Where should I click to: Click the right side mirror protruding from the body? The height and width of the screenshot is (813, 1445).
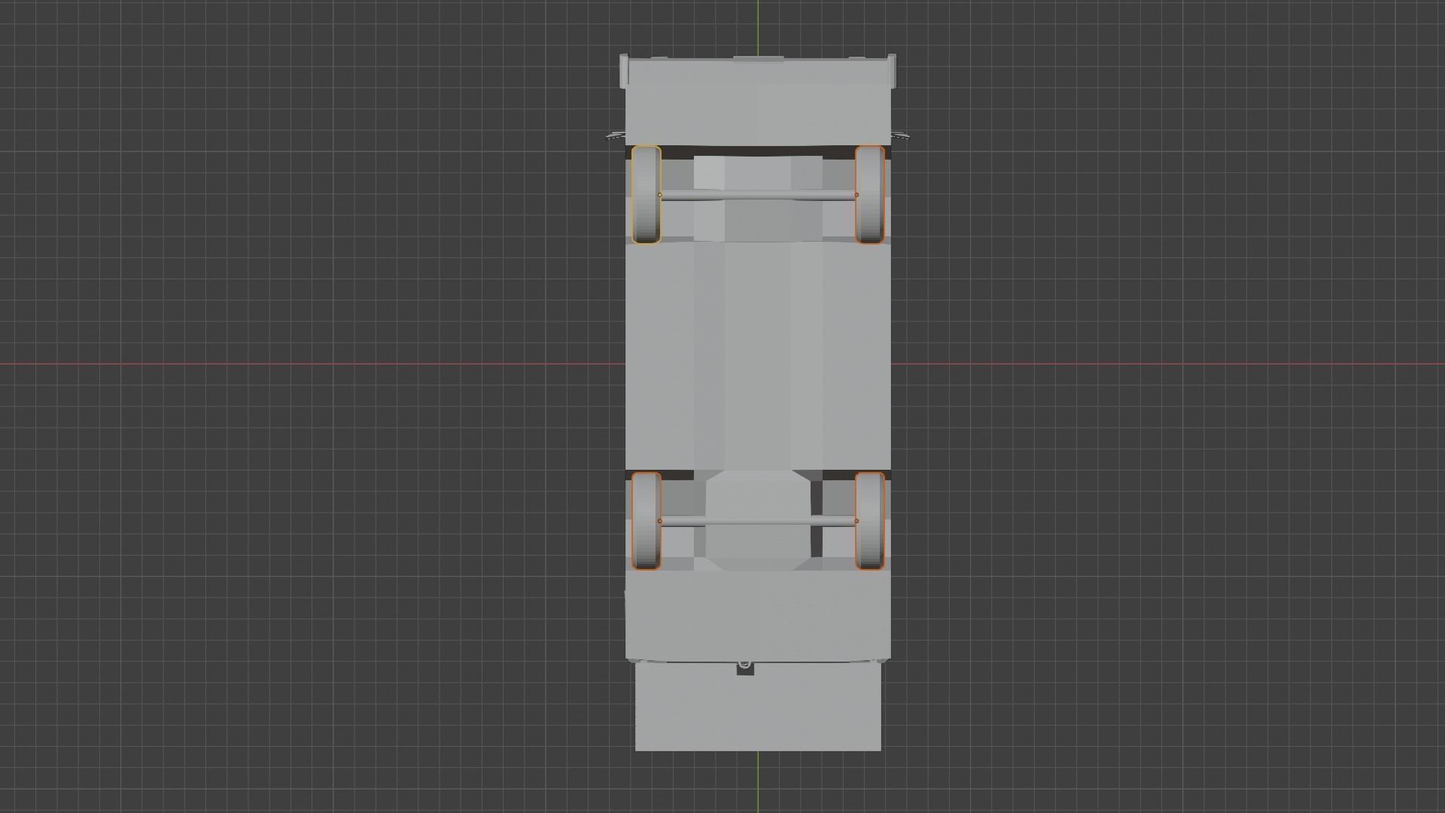click(x=900, y=136)
